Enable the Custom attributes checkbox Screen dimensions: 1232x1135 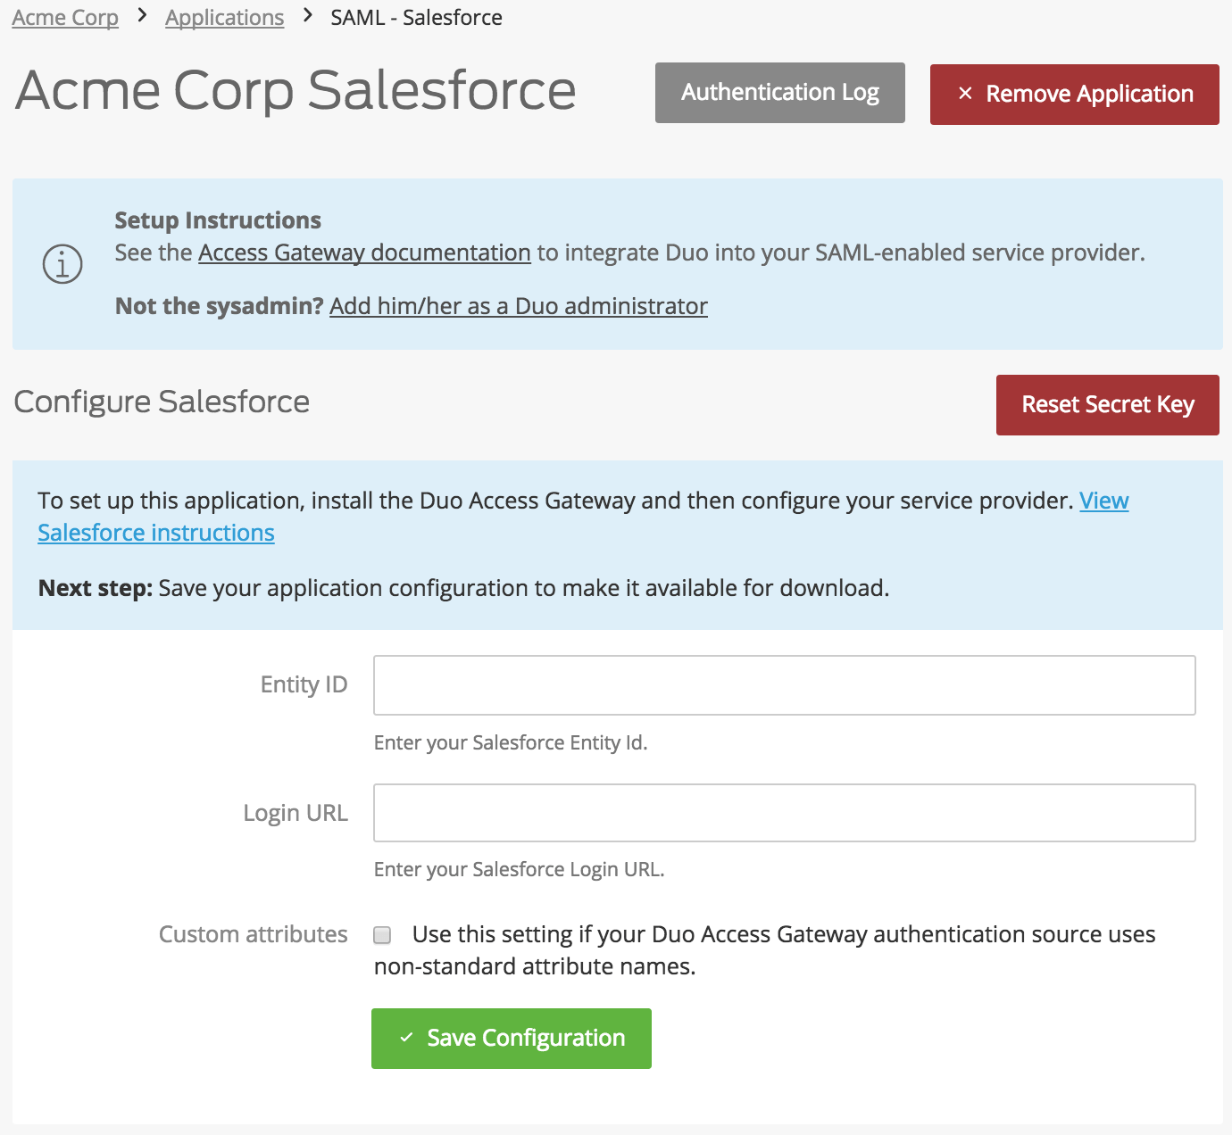382,934
